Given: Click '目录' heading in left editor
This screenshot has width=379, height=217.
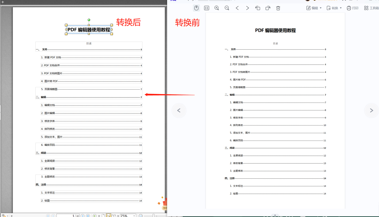Looking at the screenshot, I should 89,43.
